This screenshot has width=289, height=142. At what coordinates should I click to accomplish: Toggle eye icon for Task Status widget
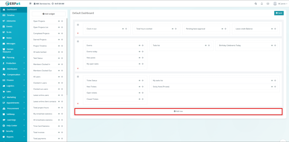(59, 58)
